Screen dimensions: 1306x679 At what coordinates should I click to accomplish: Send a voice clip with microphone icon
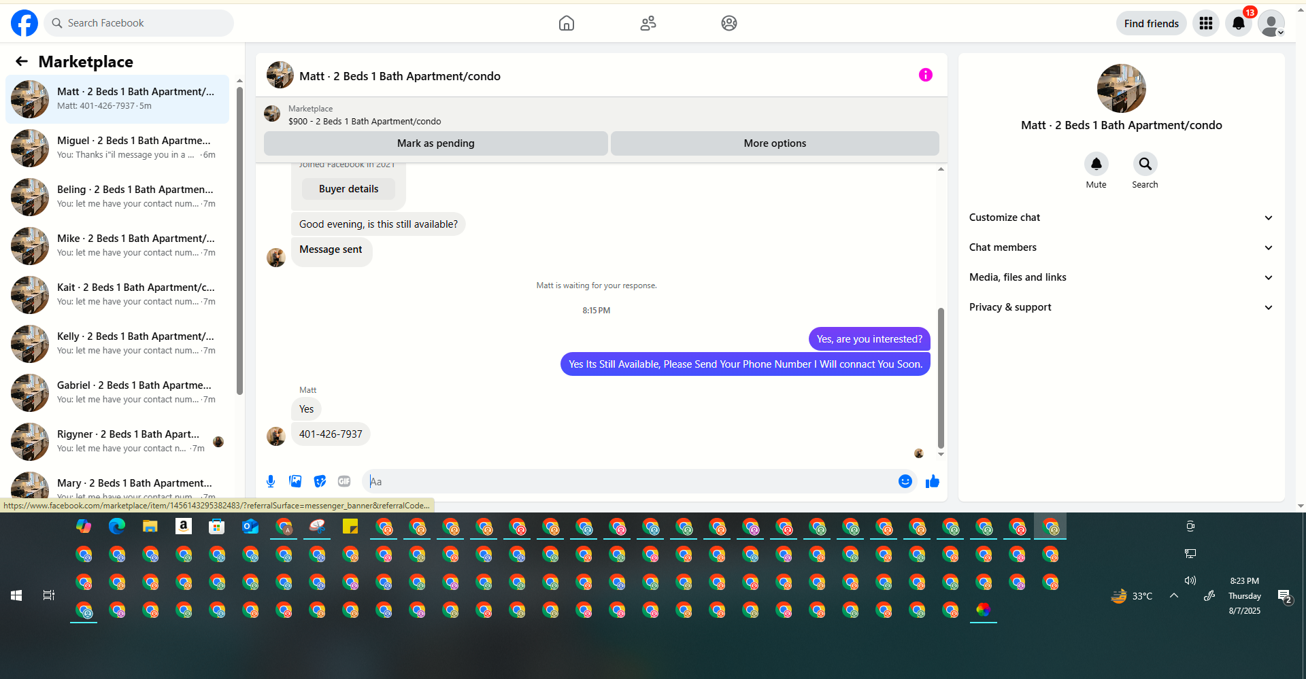[x=271, y=481]
